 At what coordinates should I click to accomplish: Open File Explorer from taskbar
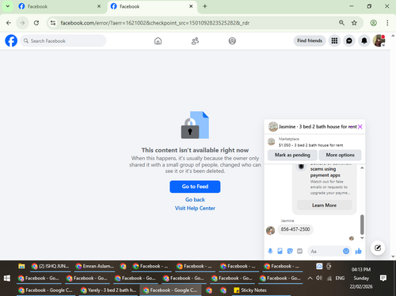tap(21, 266)
